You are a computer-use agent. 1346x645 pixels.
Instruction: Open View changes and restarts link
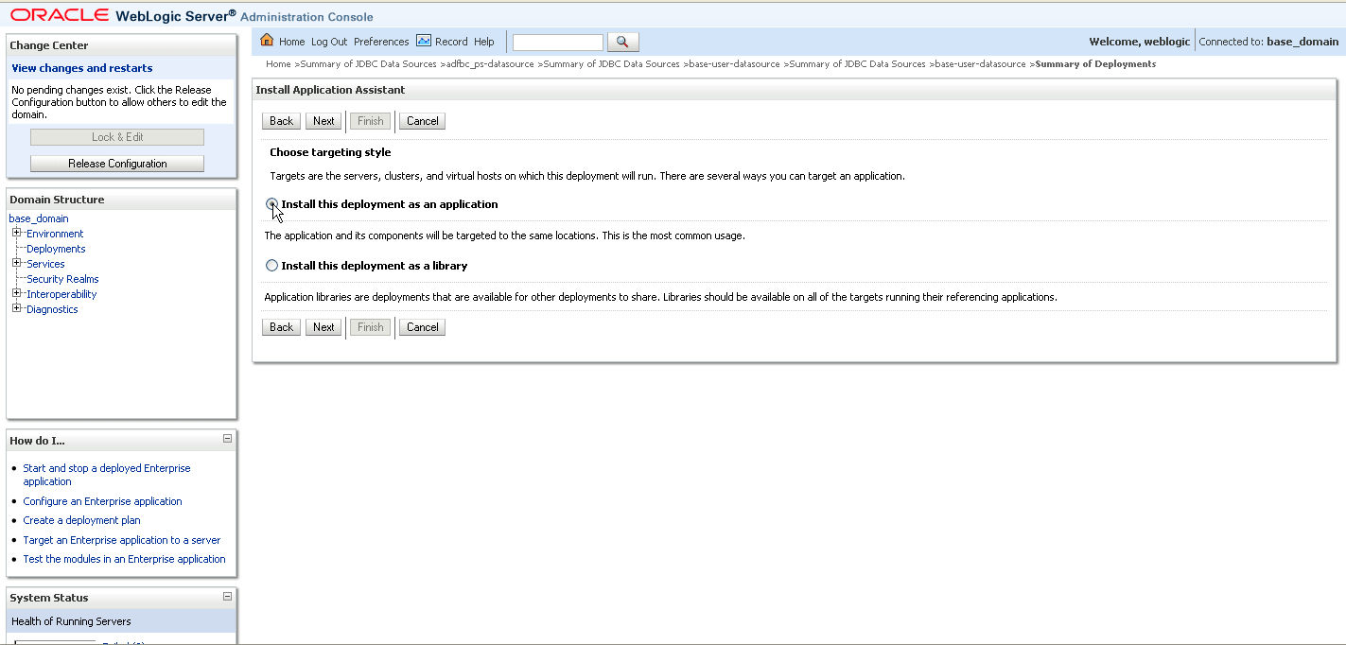(82, 68)
